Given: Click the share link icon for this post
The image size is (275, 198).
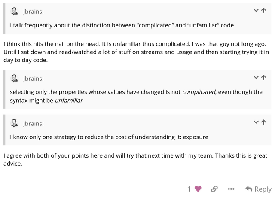Looking at the screenshot, I should pyautogui.click(x=214, y=189).
